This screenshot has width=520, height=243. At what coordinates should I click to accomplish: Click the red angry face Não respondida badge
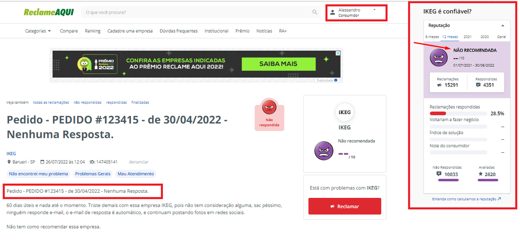tap(269, 115)
